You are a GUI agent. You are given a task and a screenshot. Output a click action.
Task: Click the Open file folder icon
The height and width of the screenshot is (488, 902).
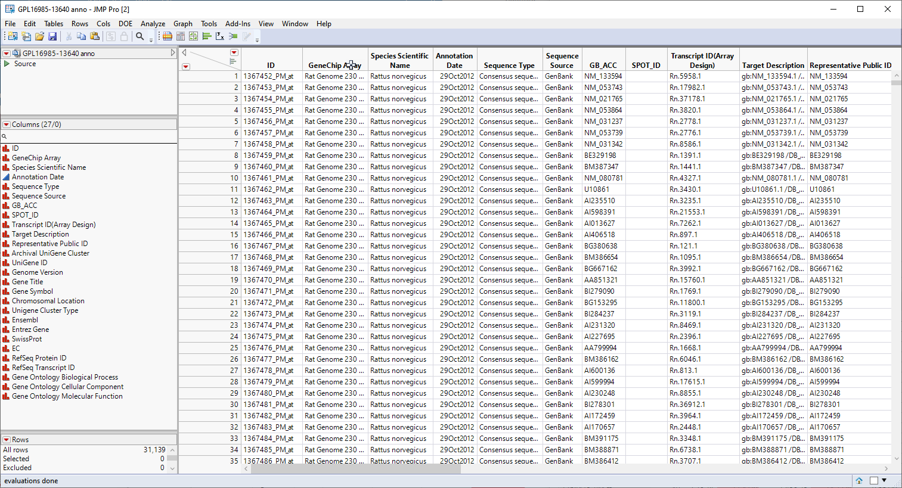click(x=39, y=36)
